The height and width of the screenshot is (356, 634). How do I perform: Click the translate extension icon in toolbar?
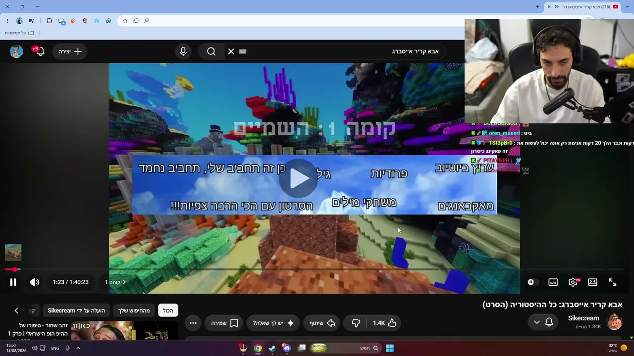click(61, 21)
